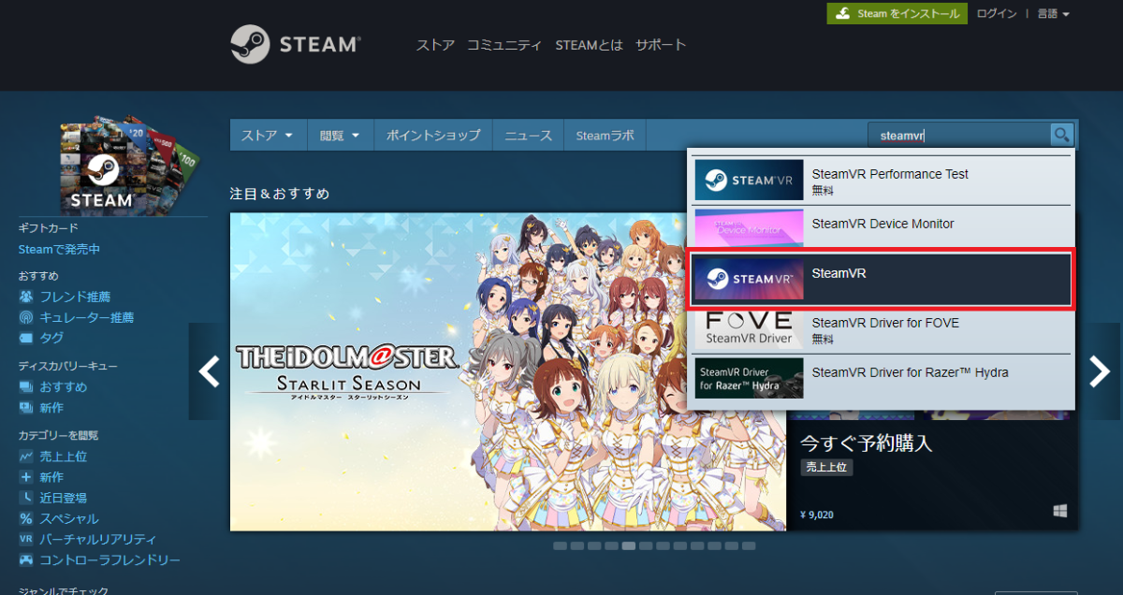Open the ニュース tab
Screen dimensions: 1123x595
tap(529, 135)
